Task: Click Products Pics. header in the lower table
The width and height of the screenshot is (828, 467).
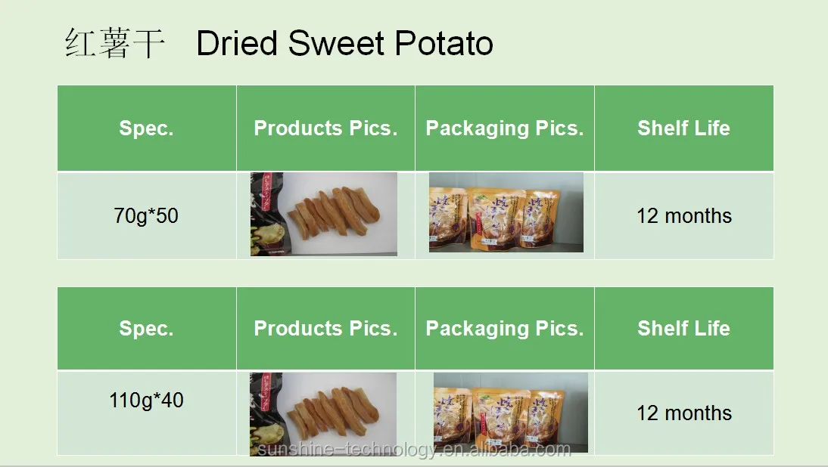Action: point(325,329)
